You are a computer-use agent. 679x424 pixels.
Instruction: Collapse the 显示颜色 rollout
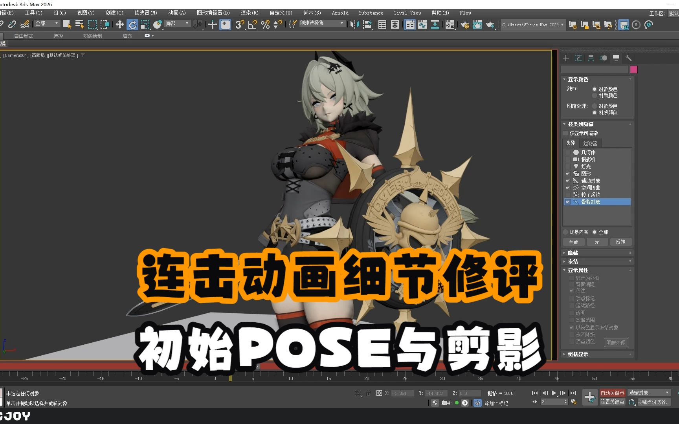point(597,79)
